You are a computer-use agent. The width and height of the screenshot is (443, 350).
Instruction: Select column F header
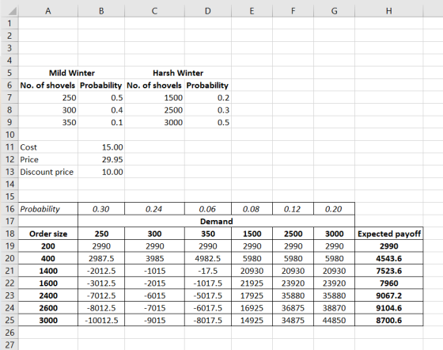click(293, 11)
